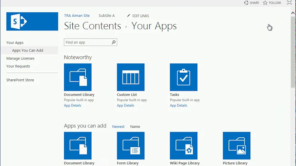The height and width of the screenshot is (166, 296).
Task: Pick the Wiki Page Library tile
Action: tap(183, 145)
